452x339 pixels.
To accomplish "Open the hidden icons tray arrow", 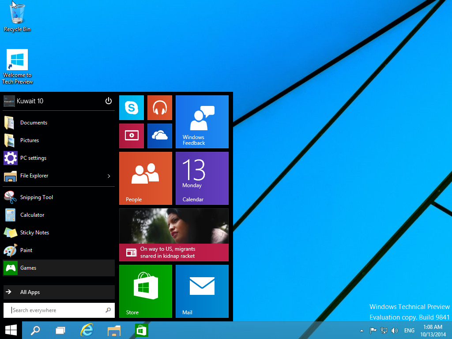I will (x=361, y=330).
